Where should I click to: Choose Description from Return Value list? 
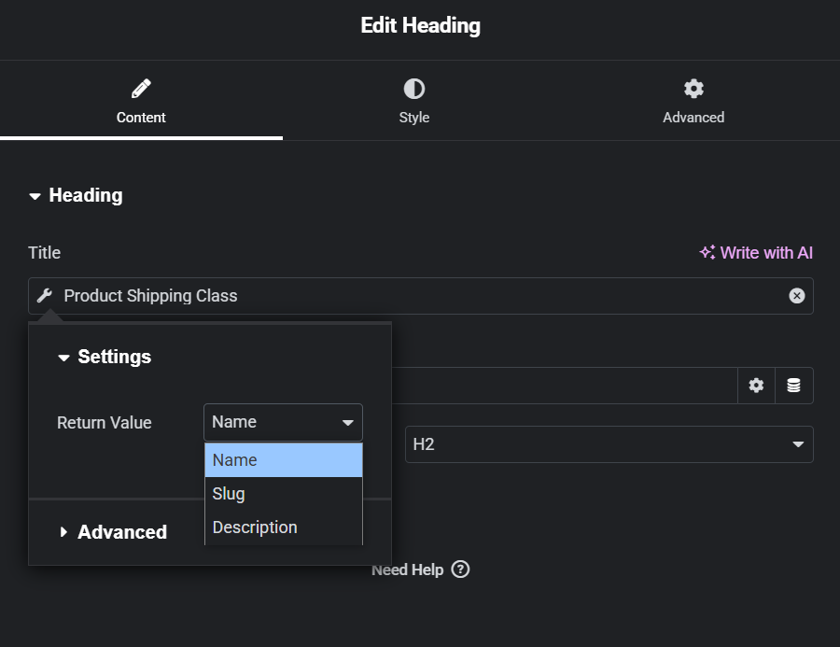[284, 527]
